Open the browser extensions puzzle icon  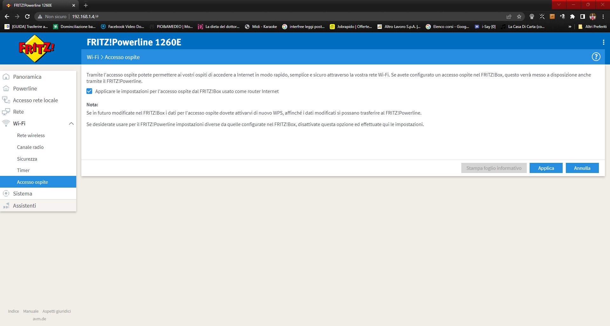573,17
